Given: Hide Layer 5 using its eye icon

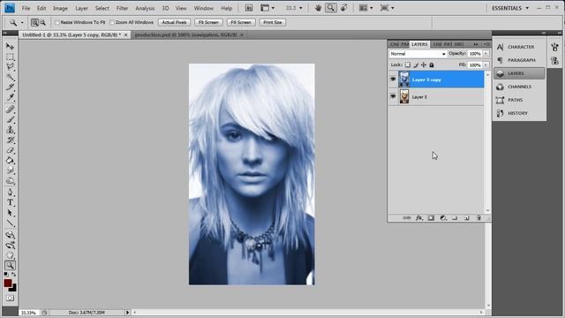Looking at the screenshot, I should point(393,96).
